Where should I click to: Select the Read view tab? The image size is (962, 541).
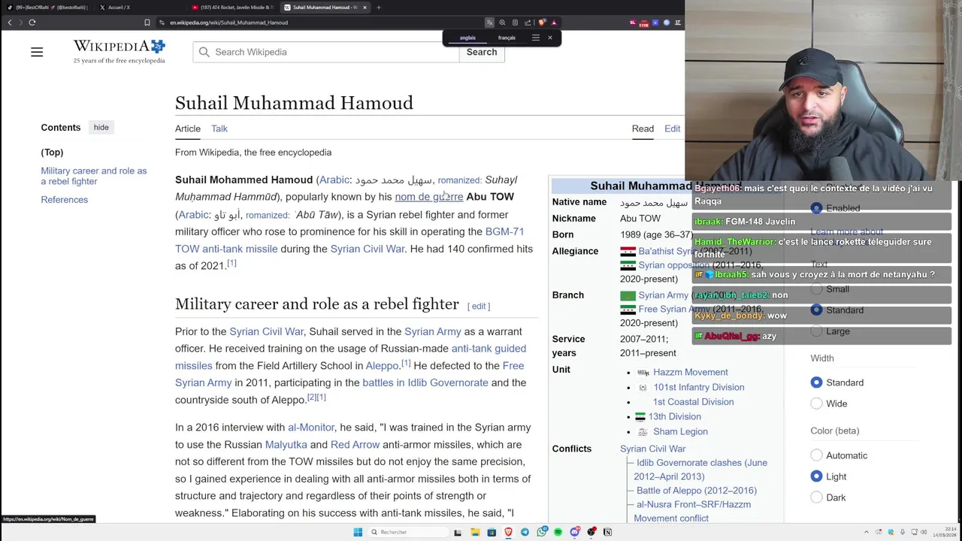click(x=643, y=128)
